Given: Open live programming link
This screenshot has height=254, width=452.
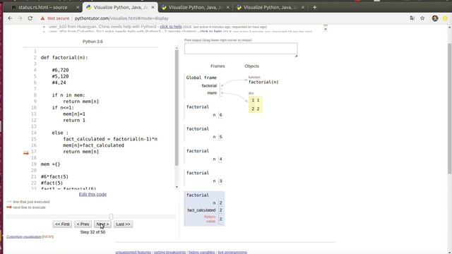Looking at the screenshot, I should point(232,253).
